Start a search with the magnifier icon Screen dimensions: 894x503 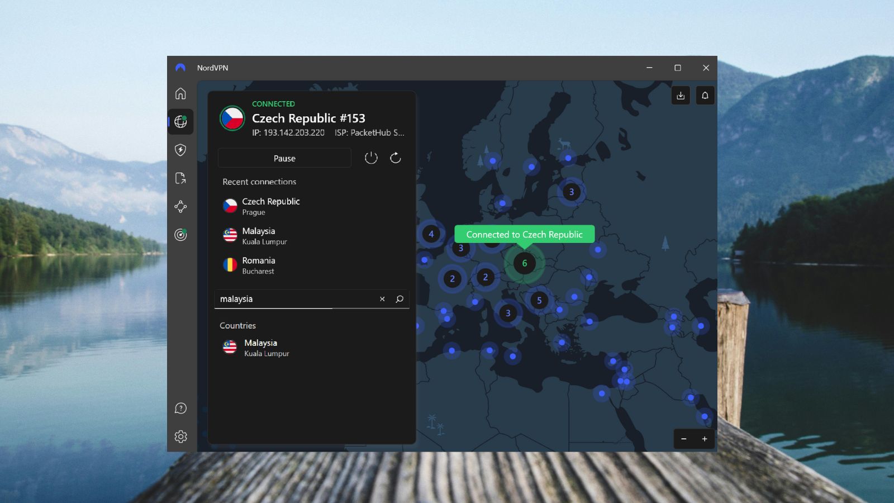[399, 299]
